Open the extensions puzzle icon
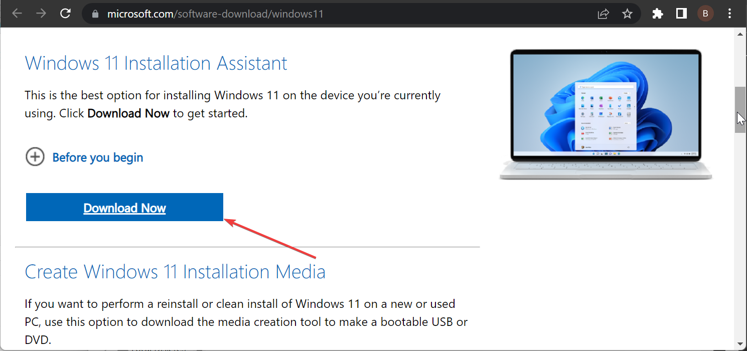This screenshot has height=351, width=747. pyautogui.click(x=657, y=14)
